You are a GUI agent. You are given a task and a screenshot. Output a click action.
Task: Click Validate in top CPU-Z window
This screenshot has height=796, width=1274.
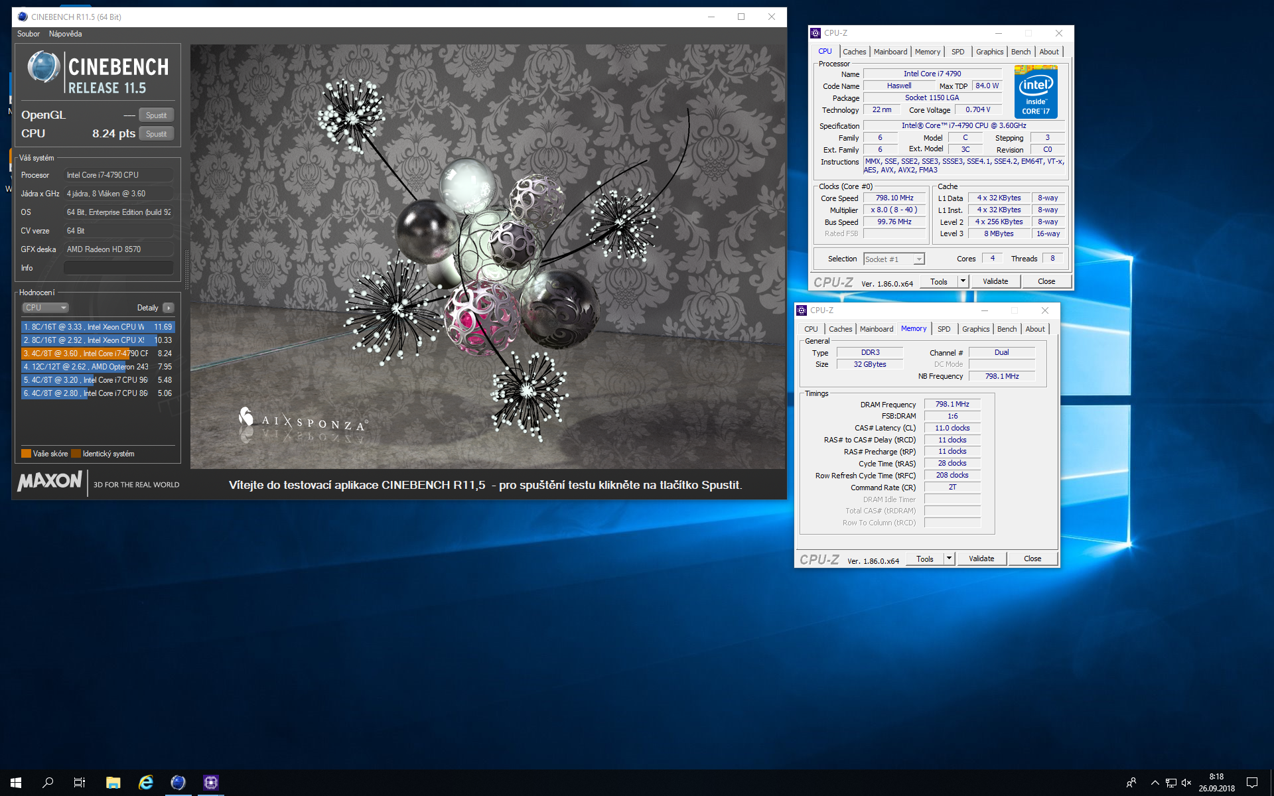click(x=995, y=281)
